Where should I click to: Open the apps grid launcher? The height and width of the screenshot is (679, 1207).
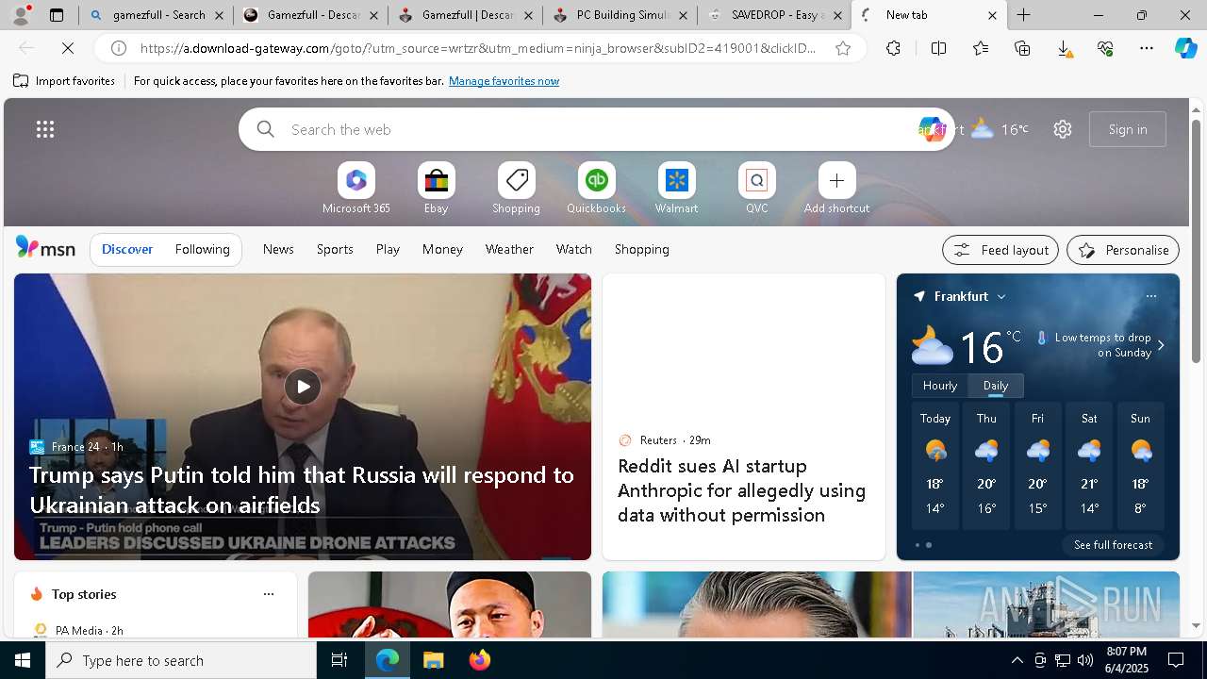coord(45,129)
